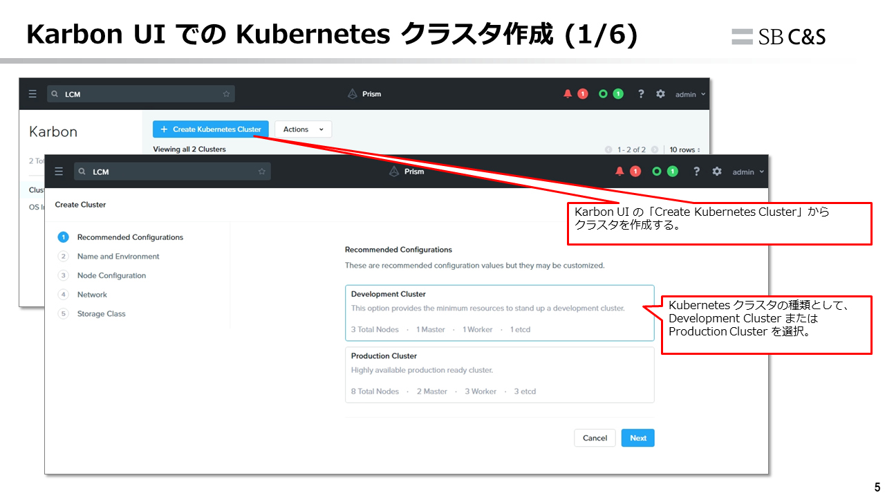Viewport: 885px width, 498px height.
Task: Open help question mark in front window
Action: [x=696, y=172]
